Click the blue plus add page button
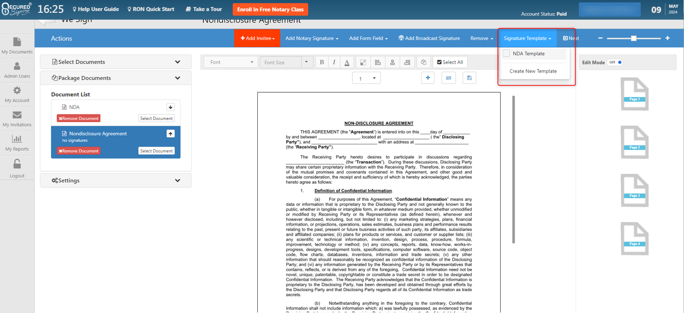Viewport: 684px width, 313px height. point(427,78)
